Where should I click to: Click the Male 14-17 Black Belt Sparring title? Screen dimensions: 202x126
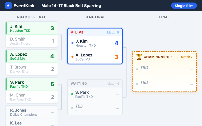click(71, 6)
